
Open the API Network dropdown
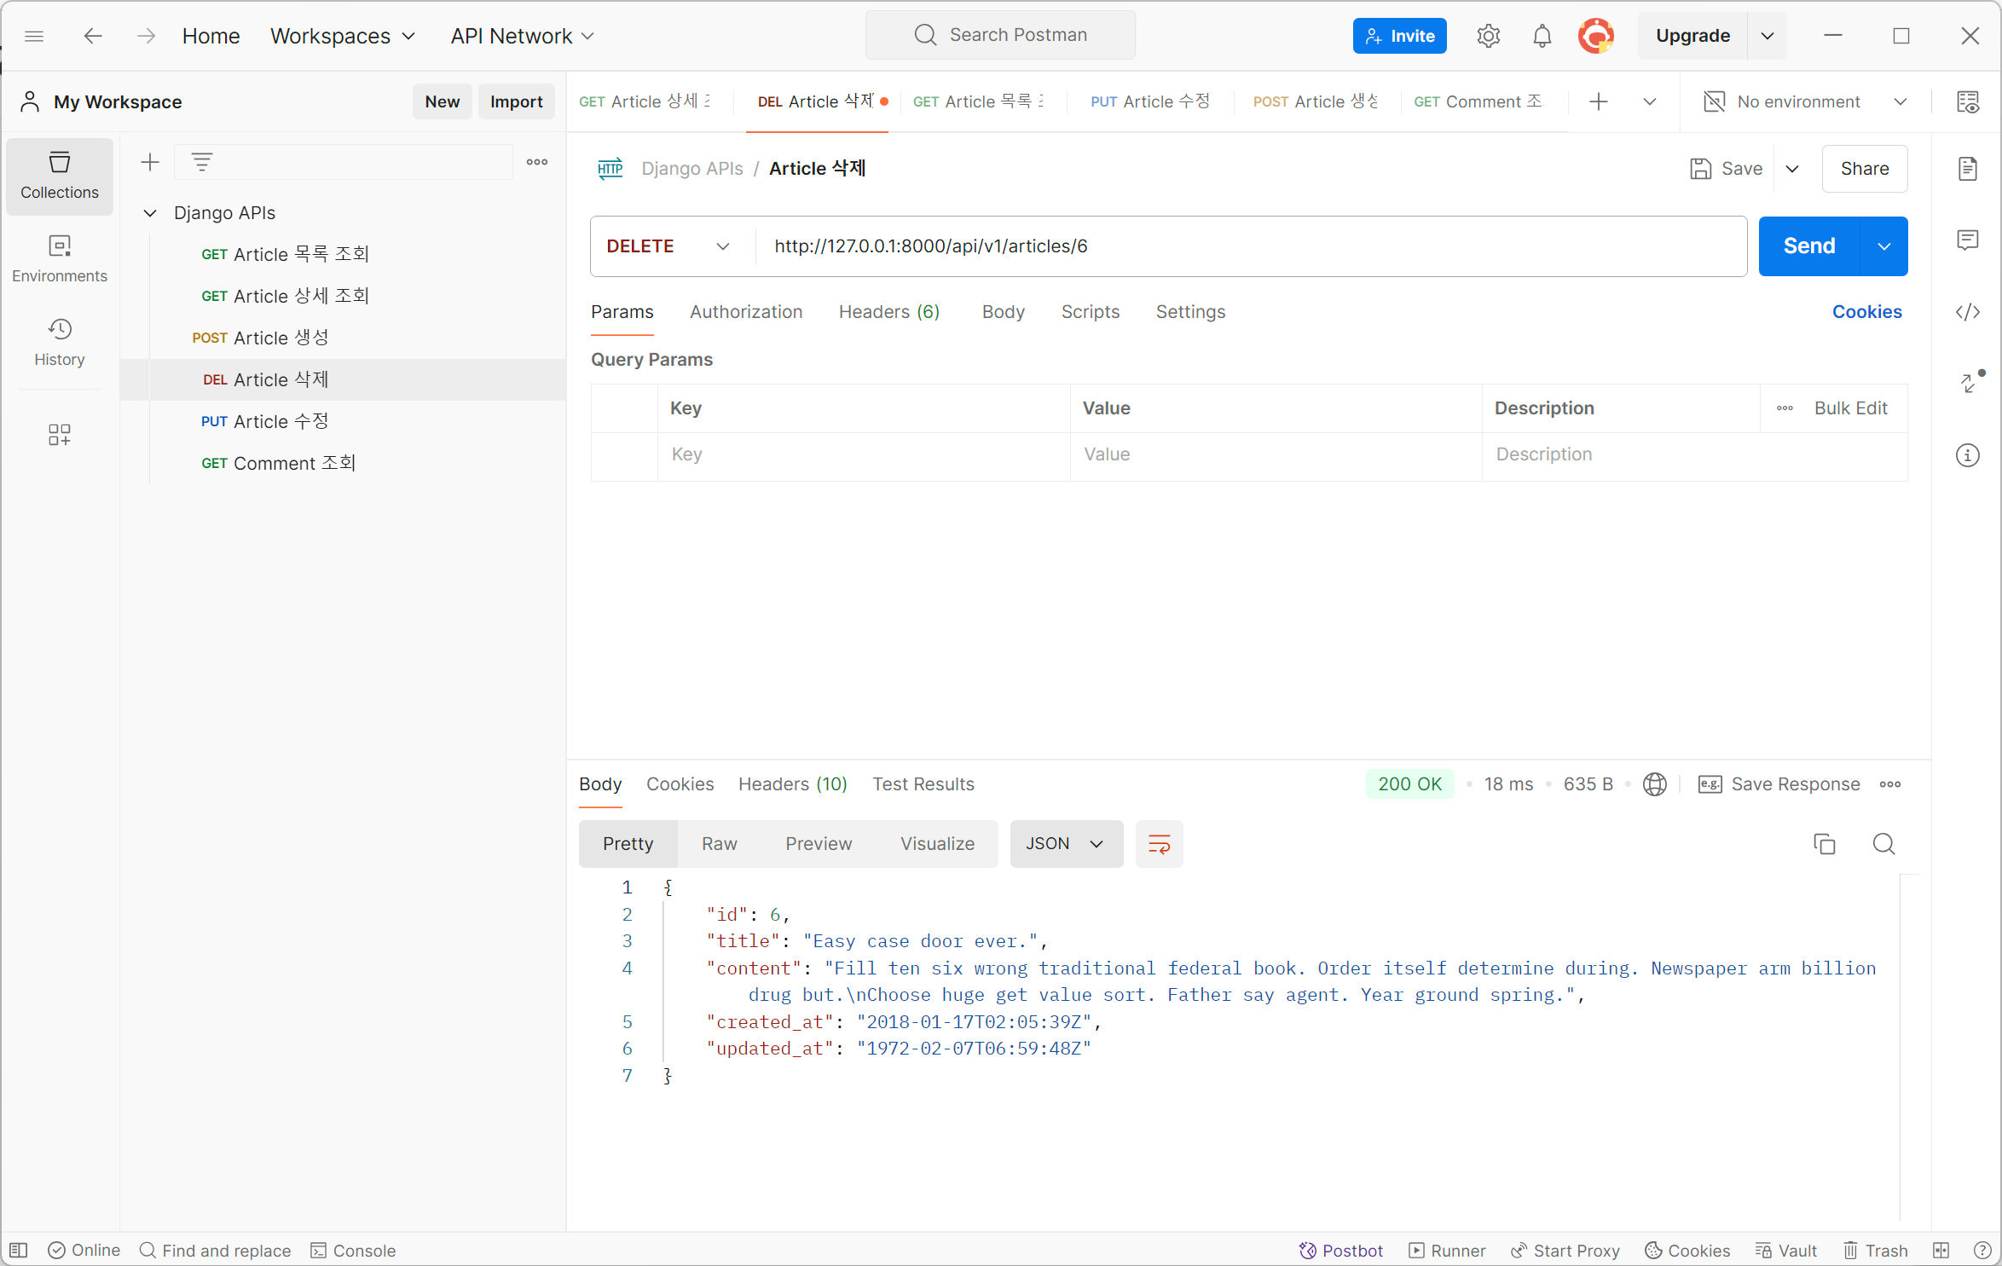[522, 36]
